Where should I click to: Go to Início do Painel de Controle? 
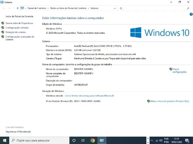19,16
